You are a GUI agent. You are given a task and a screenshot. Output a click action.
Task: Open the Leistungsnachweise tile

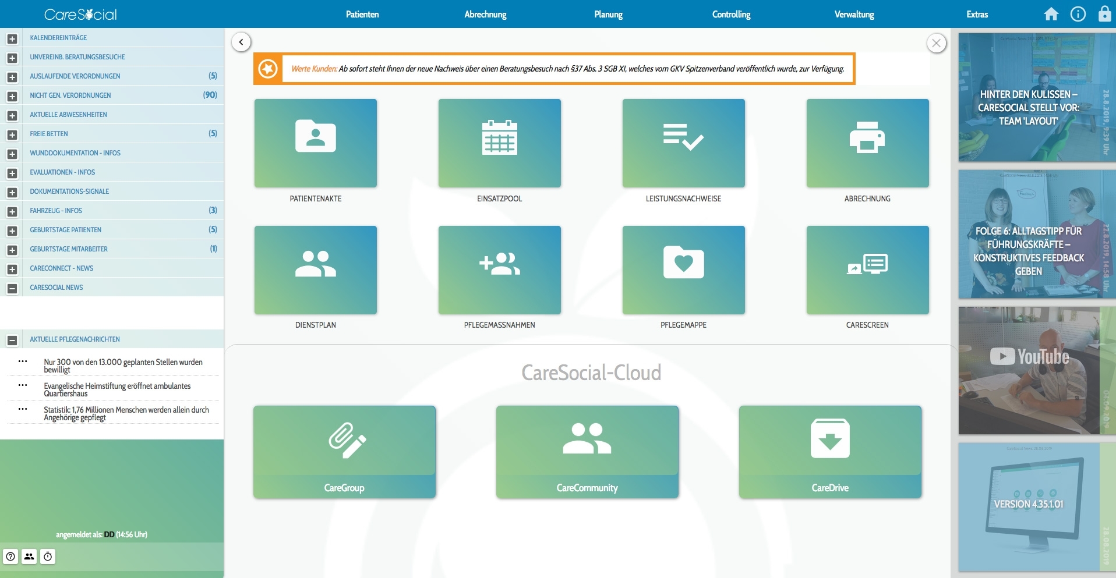tap(684, 143)
